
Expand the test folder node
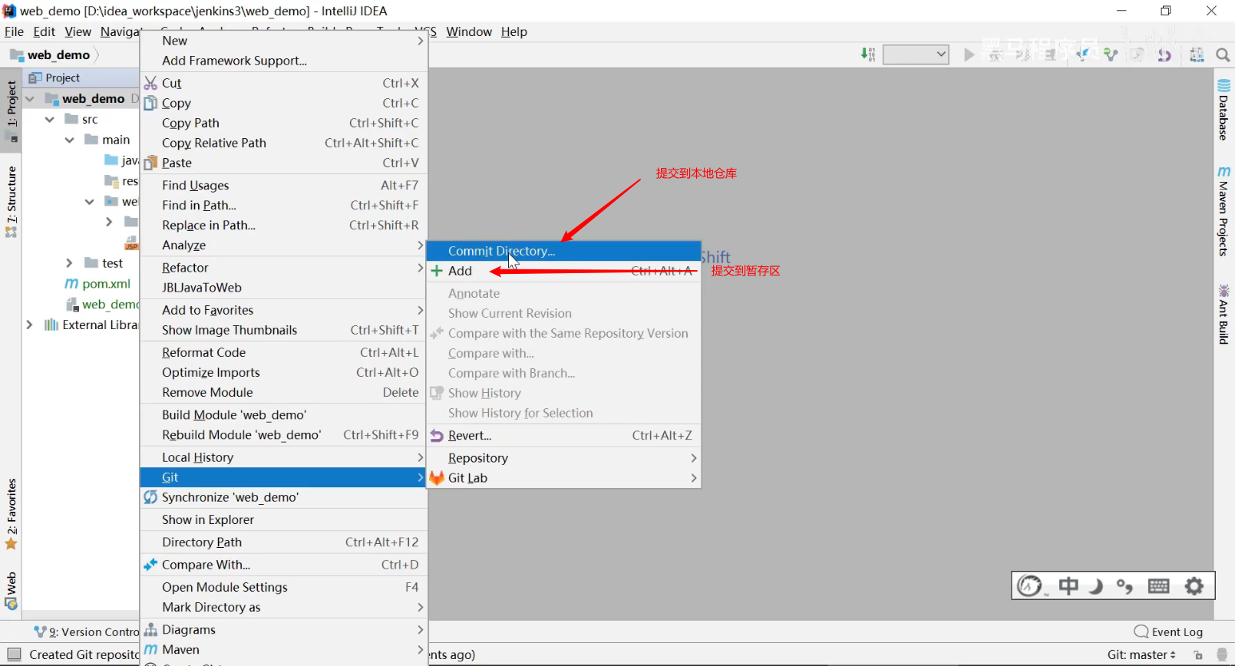pyautogui.click(x=70, y=263)
